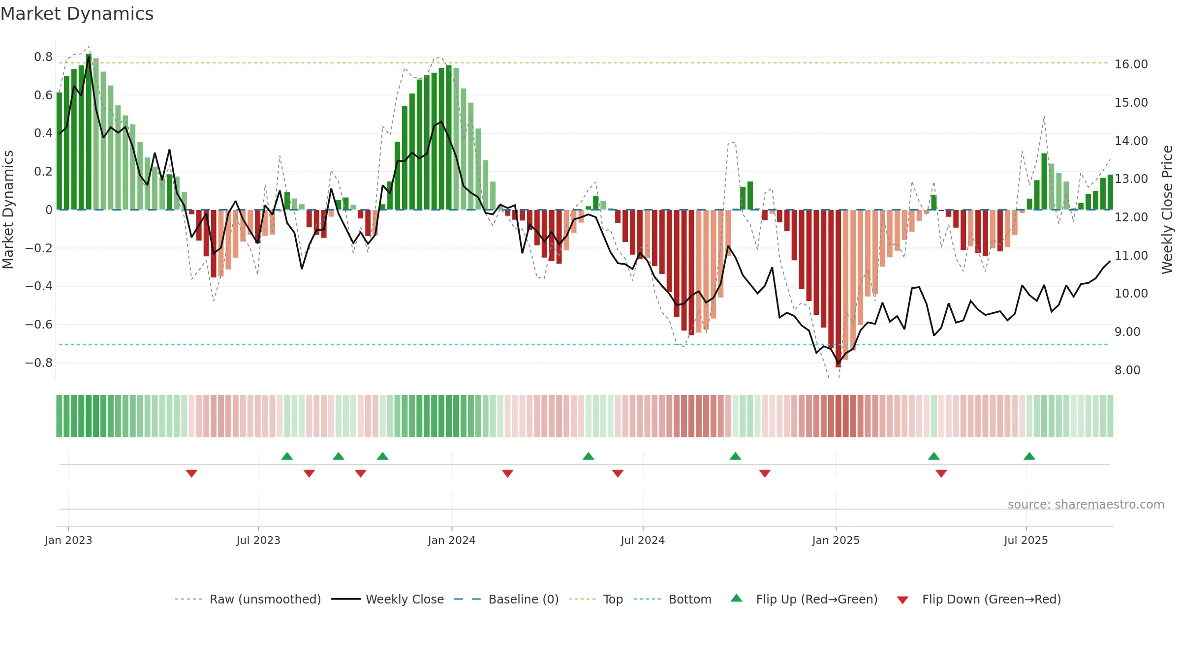
Task: Click the 16.00 right axis price label
Action: tap(1131, 64)
